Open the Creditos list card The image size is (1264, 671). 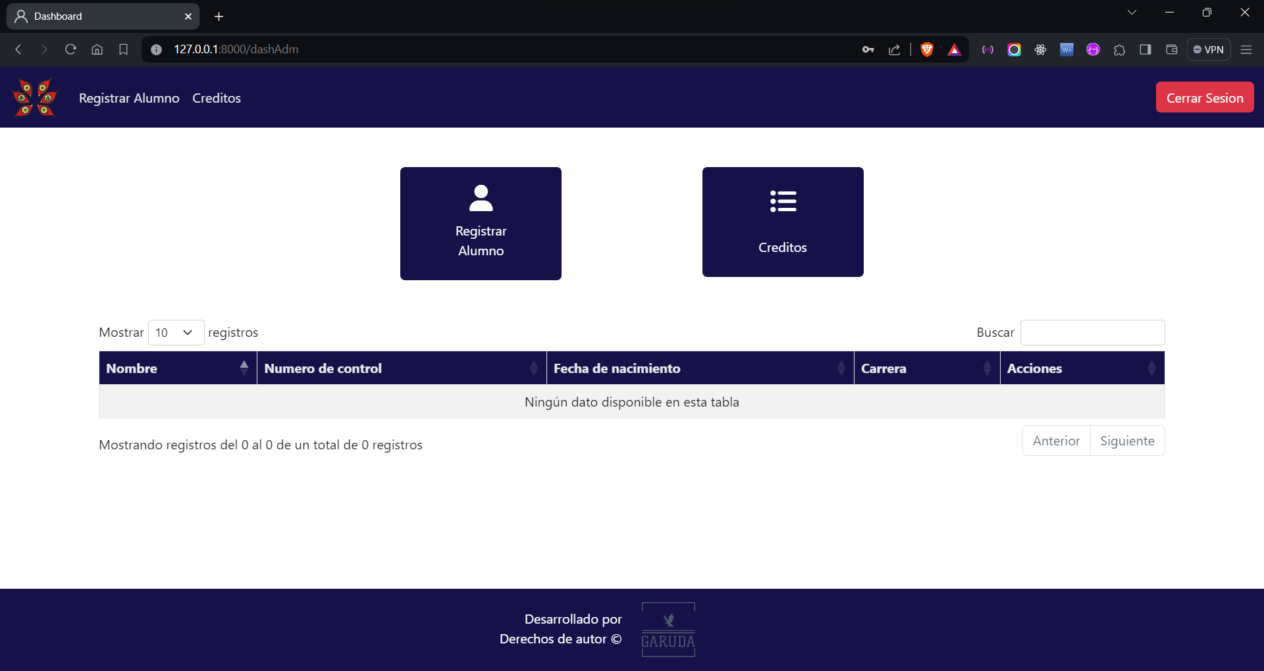click(x=783, y=222)
